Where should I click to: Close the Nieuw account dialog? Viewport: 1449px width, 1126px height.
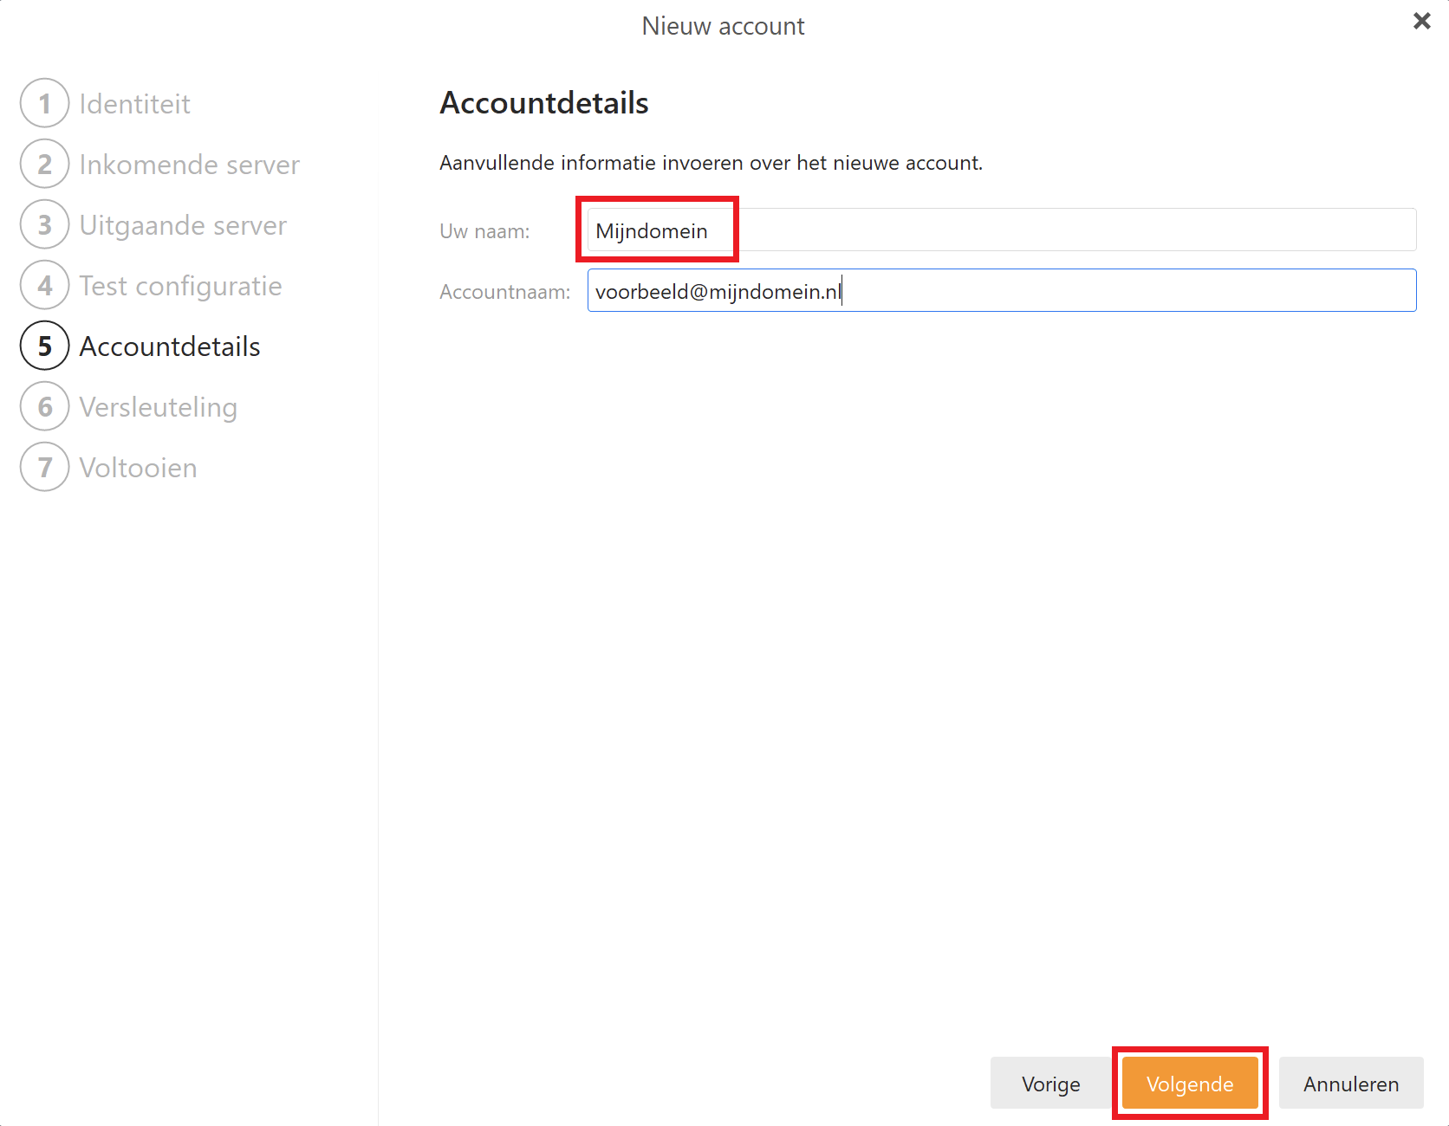click(1421, 22)
